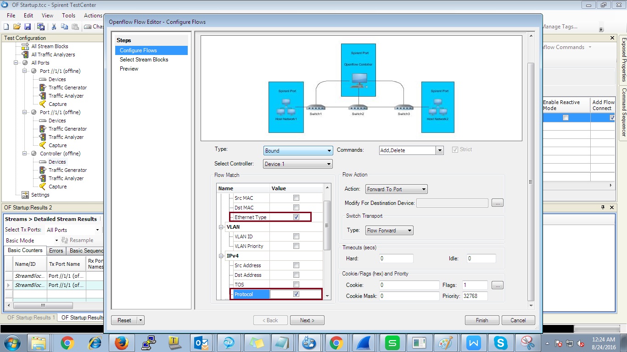Open the Settings icon in Test Configuration tree
627x352 pixels.
click(x=25, y=195)
